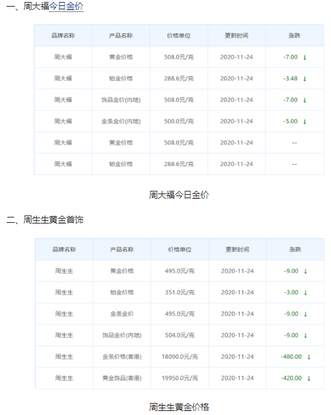Click the down arrow beside -5.00
Image resolution: width=331 pixels, height=415 pixels.
click(x=304, y=121)
